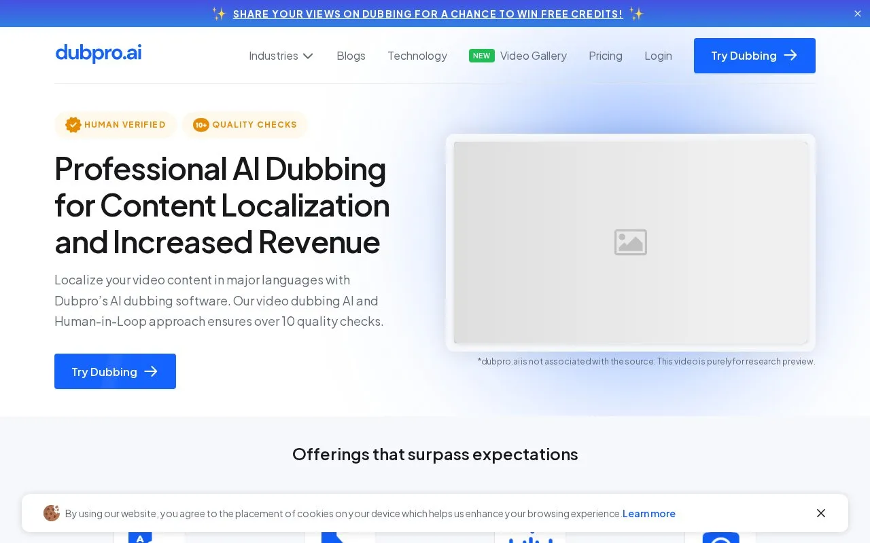Expand the Industries dropdown menu

pyautogui.click(x=281, y=56)
